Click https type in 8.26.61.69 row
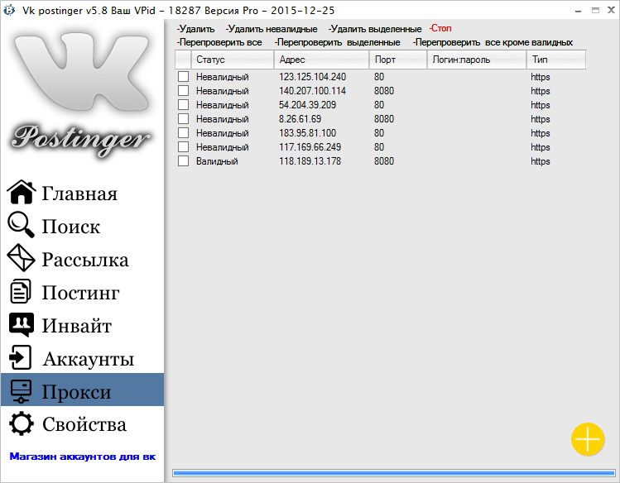 [541, 119]
